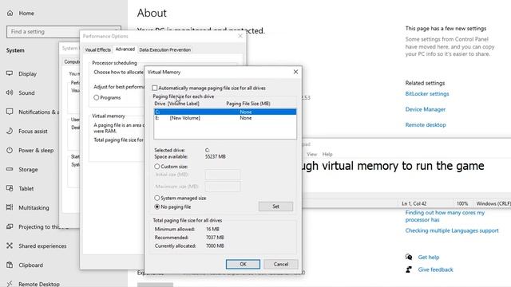
Task: Switch to Advanced tab in Performance Options
Action: pyautogui.click(x=125, y=49)
